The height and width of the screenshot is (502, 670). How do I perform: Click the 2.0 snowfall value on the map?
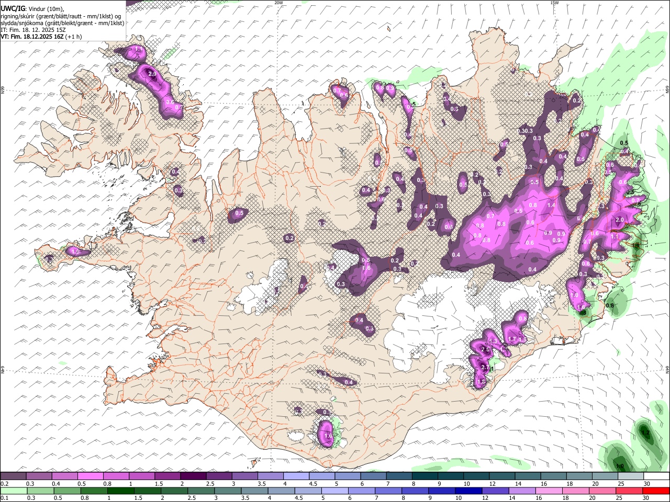[620, 220]
